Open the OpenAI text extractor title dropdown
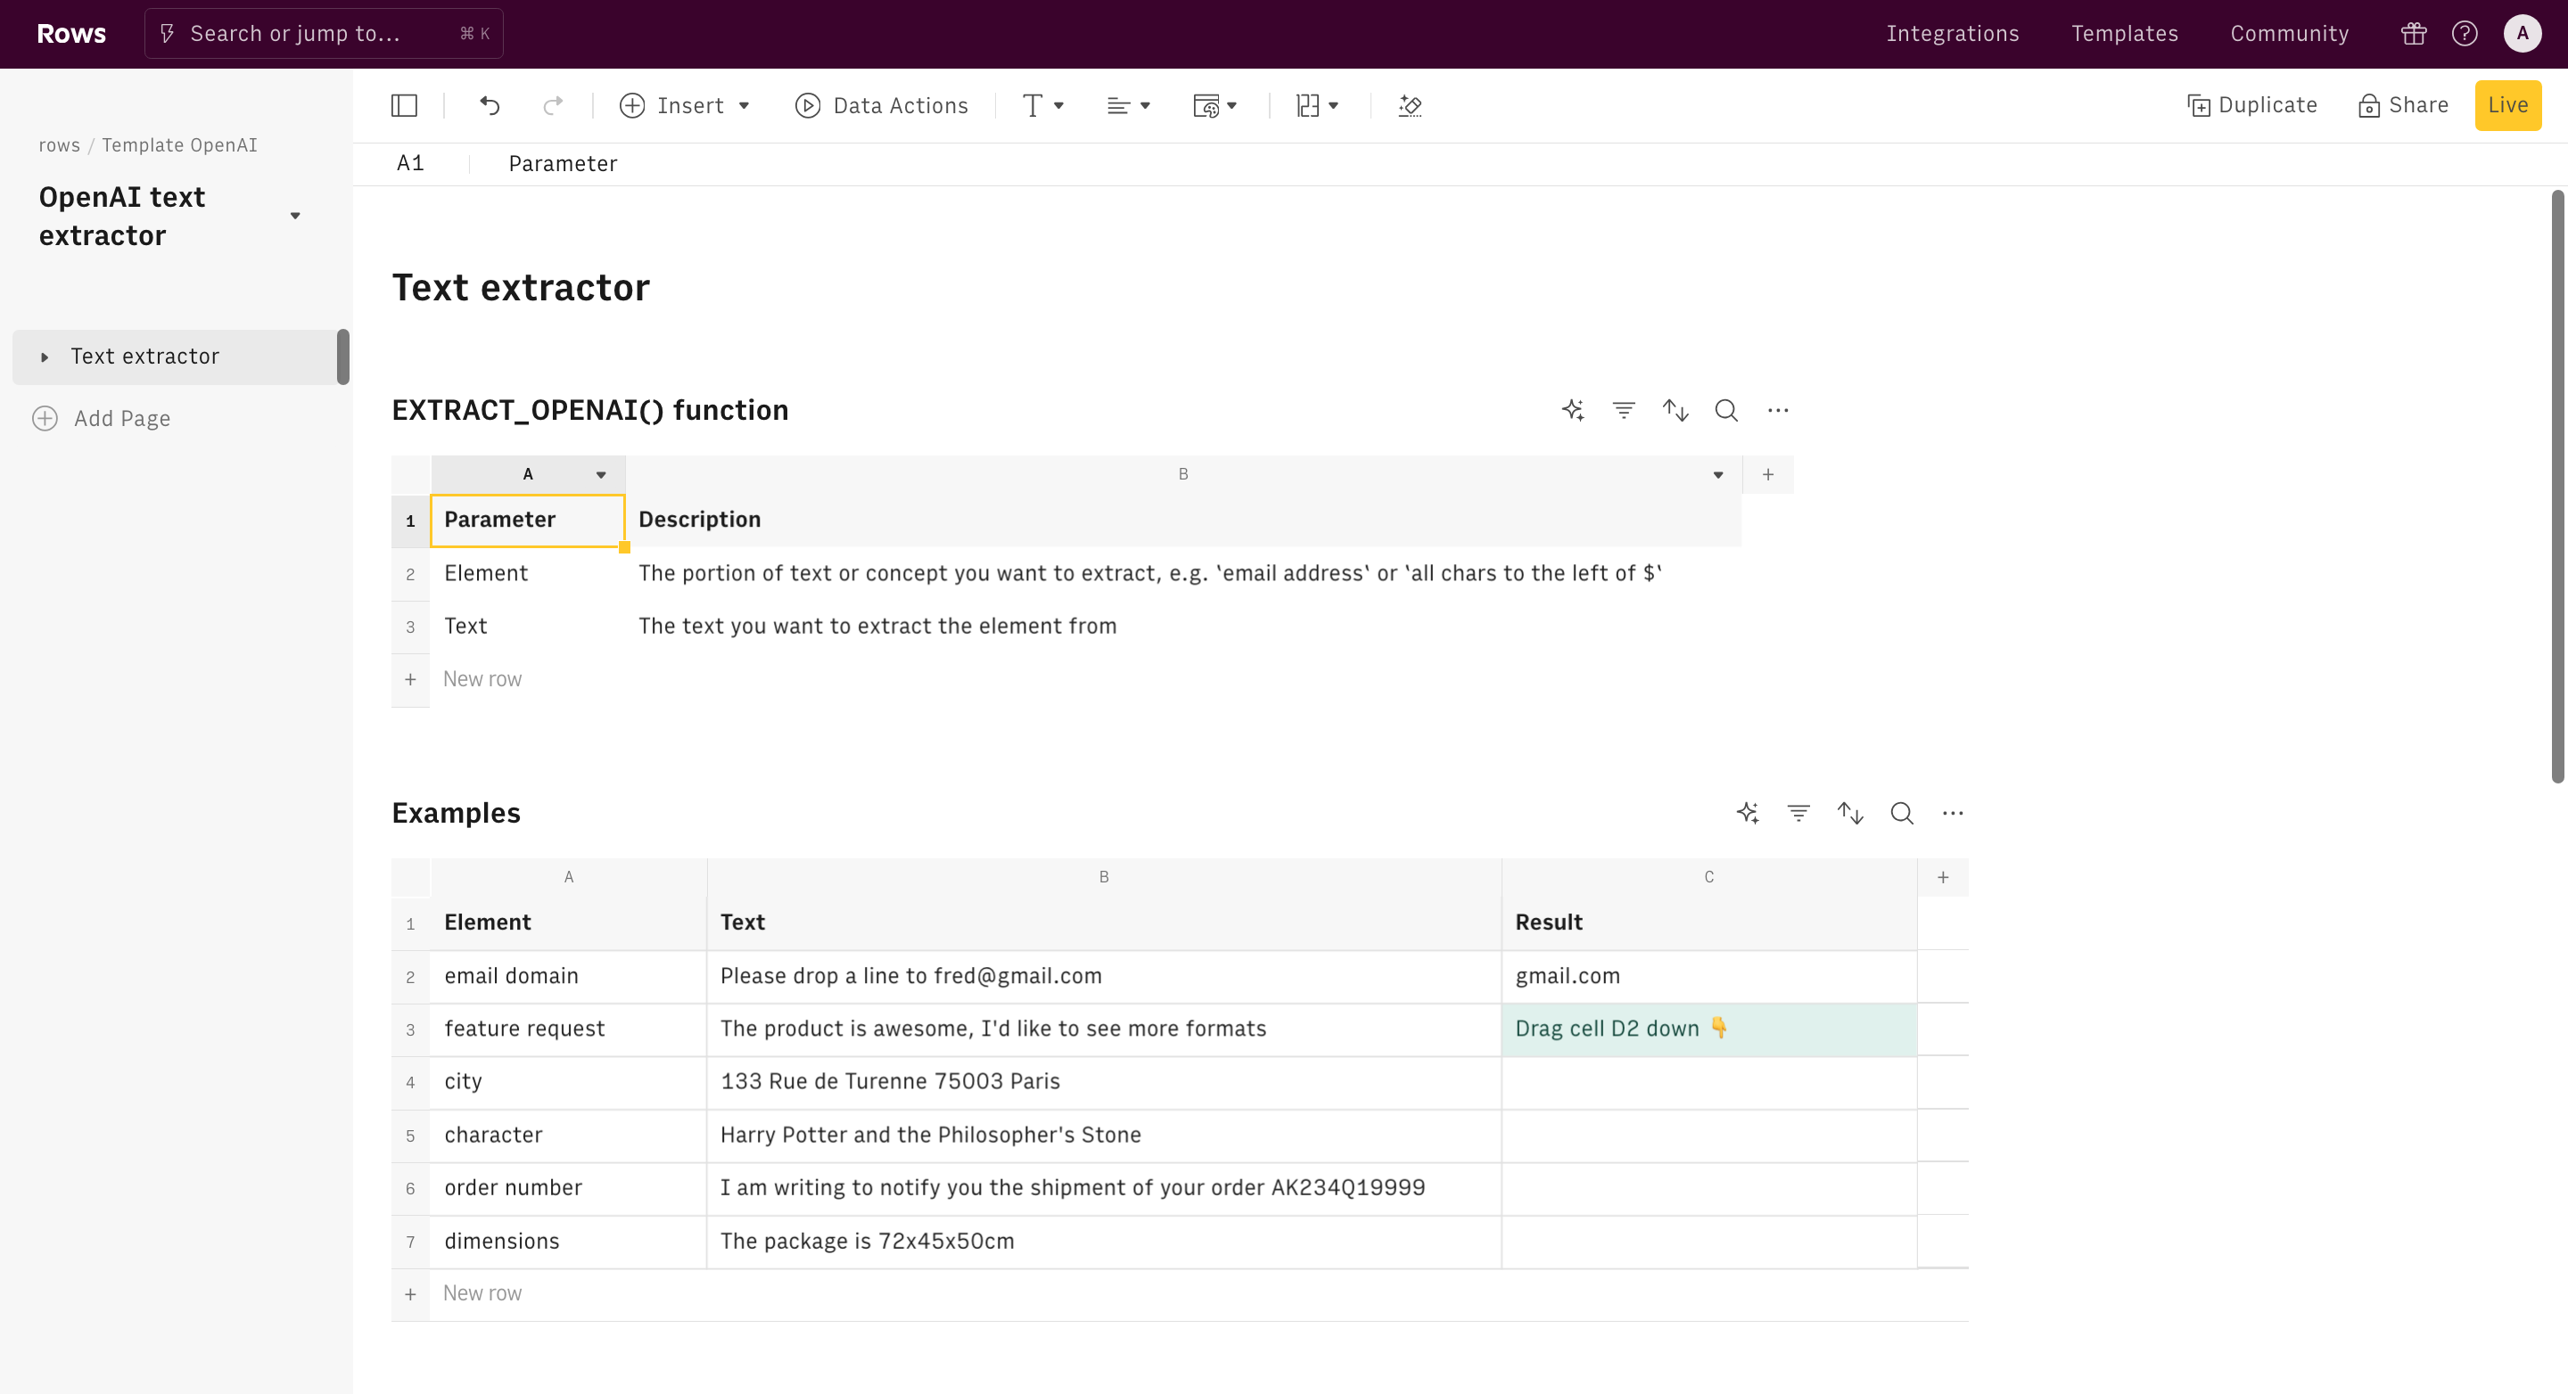 [x=295, y=217]
